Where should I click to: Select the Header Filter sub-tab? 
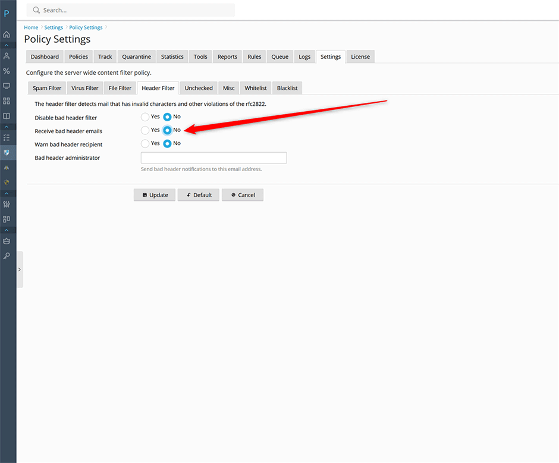[x=158, y=88]
